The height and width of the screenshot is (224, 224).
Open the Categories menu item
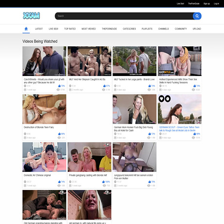click(x=129, y=29)
